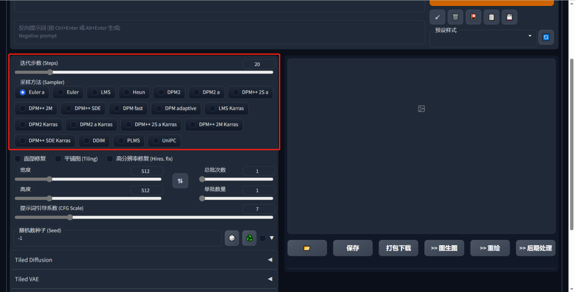Click the green recycle reuse seed icon
575x292 pixels.
(x=249, y=238)
